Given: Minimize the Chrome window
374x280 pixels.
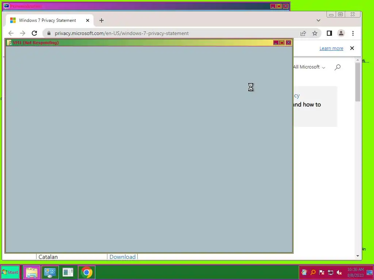Looking at the screenshot, I should pos(331,15).
